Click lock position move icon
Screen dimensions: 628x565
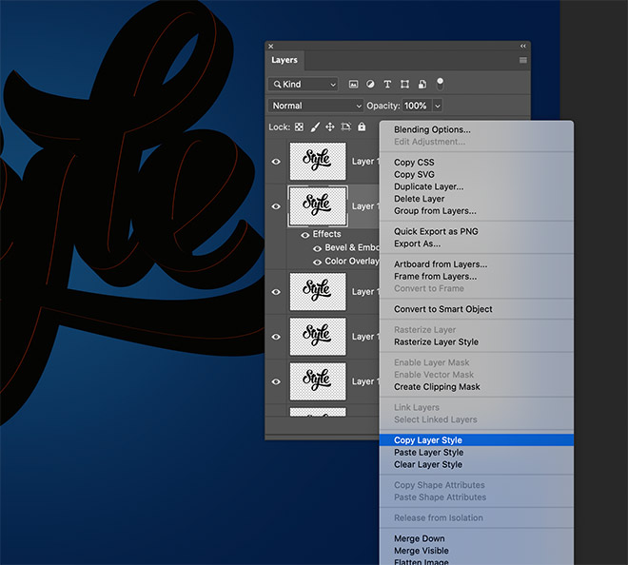tap(330, 127)
